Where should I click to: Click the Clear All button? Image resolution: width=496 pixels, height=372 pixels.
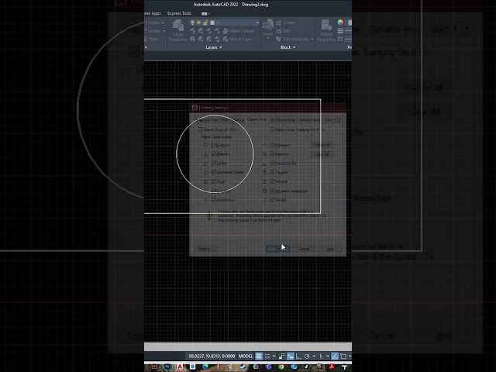pyautogui.click(x=322, y=154)
